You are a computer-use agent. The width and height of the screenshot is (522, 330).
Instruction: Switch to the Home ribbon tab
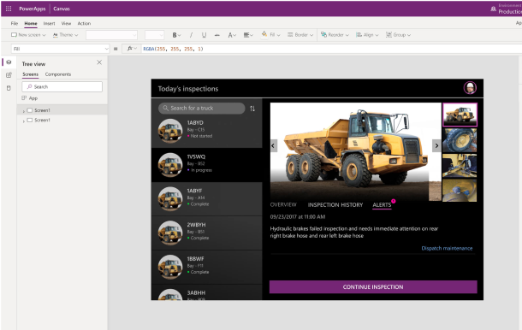31,23
